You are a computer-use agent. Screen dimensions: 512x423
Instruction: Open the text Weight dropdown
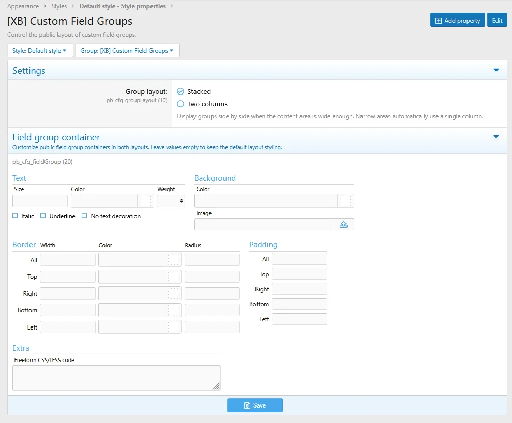click(171, 201)
